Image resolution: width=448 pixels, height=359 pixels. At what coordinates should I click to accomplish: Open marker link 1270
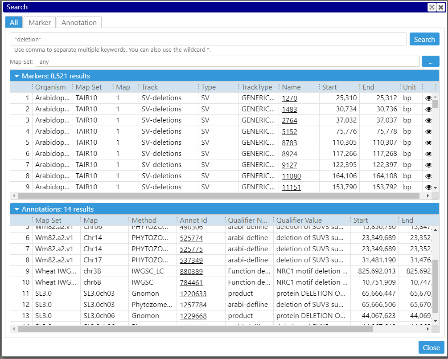pos(289,98)
